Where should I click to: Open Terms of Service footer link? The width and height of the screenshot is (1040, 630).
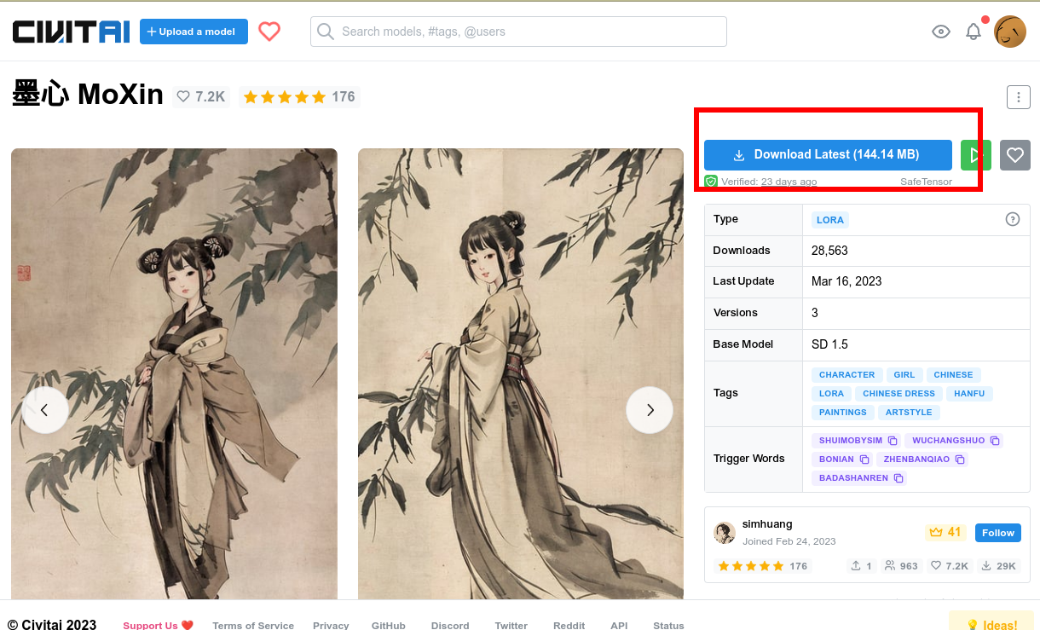tap(253, 626)
